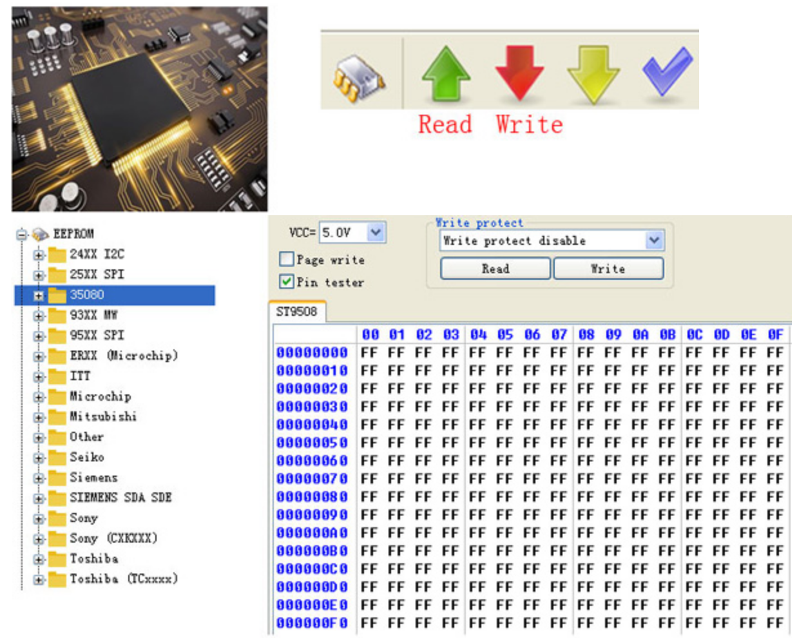Click the red Write arrow icon

pos(519,73)
